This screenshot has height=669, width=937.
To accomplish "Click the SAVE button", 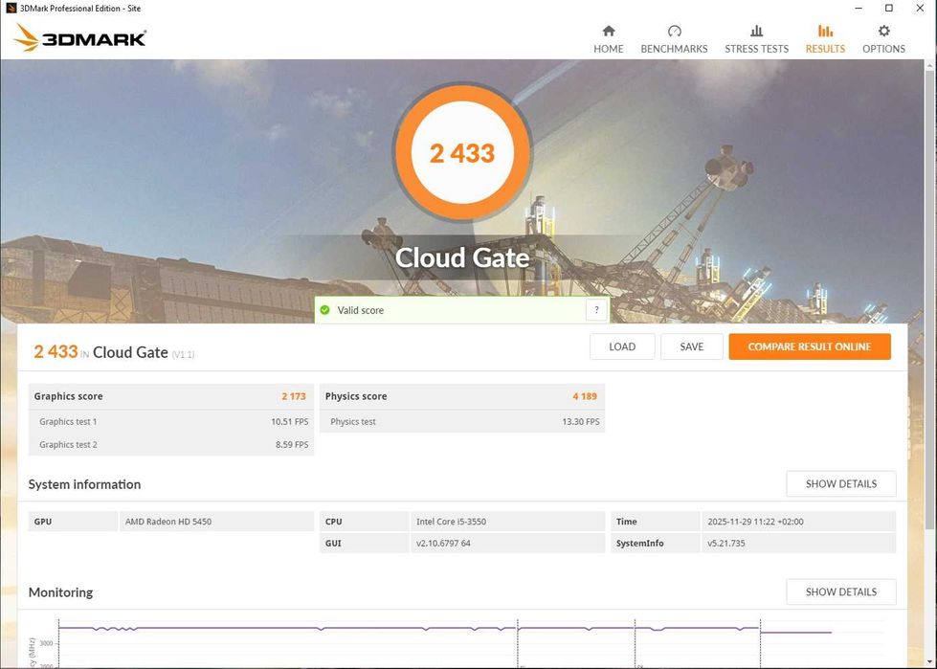I will 691,346.
